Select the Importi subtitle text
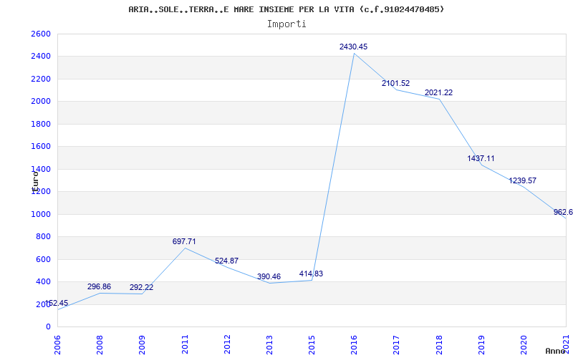Image resolution: width=573 pixels, height=358 pixels. click(x=286, y=24)
